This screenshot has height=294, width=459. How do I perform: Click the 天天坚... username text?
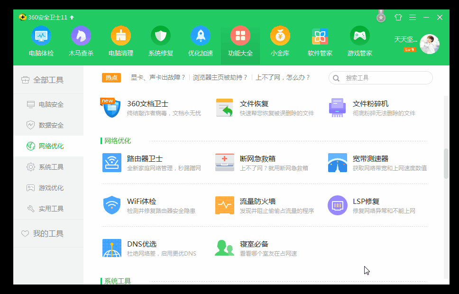coord(406,39)
